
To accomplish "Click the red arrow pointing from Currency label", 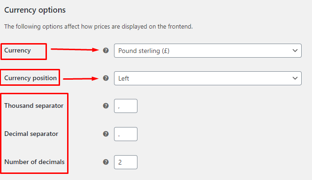I will click(x=75, y=50).
